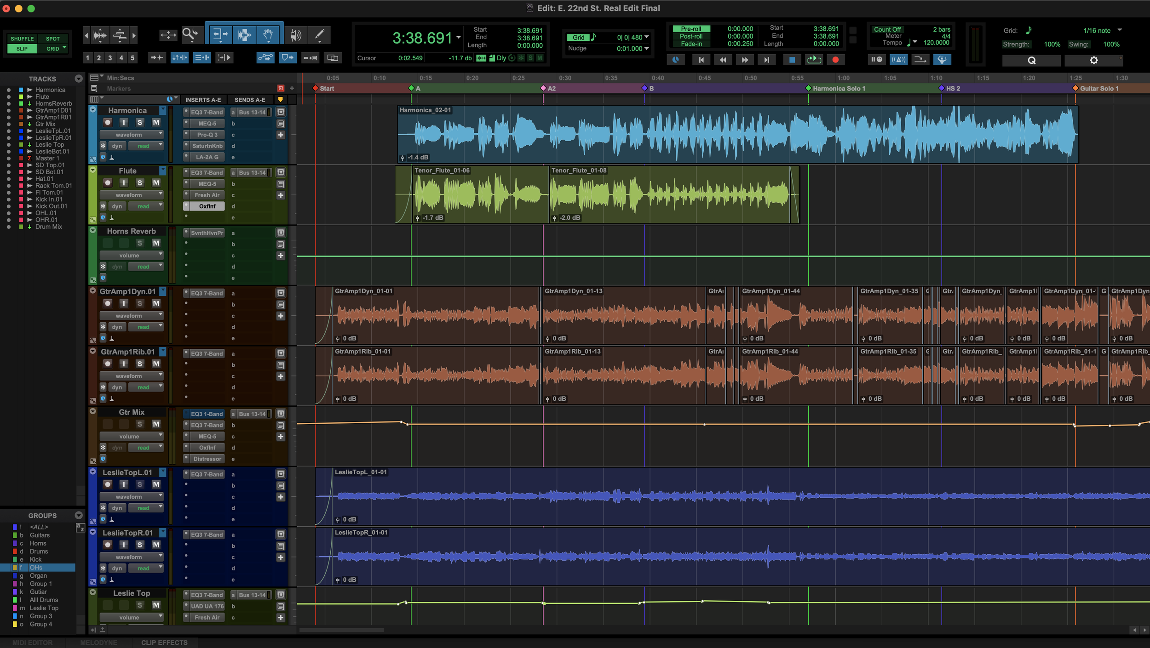Screen dimensions: 1150x648
Task: Click the Guitars group color swatch
Action: 15,535
